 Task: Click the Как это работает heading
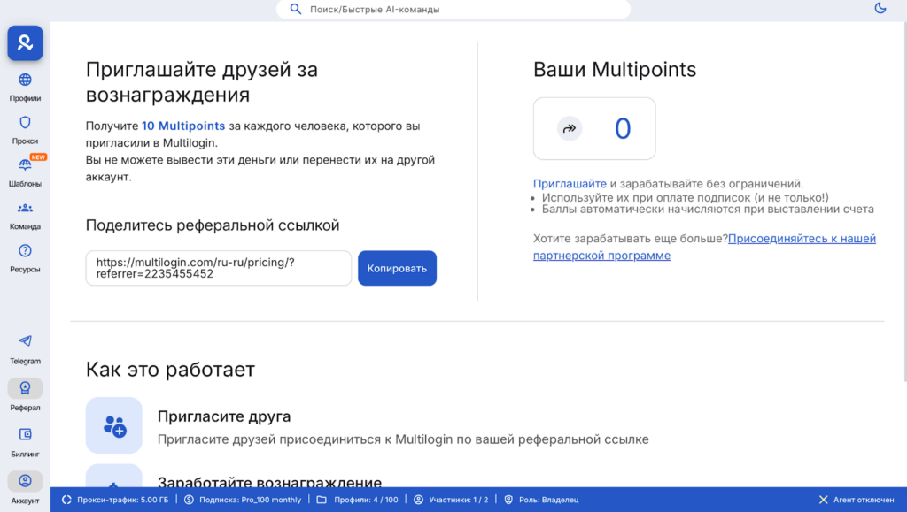(170, 370)
